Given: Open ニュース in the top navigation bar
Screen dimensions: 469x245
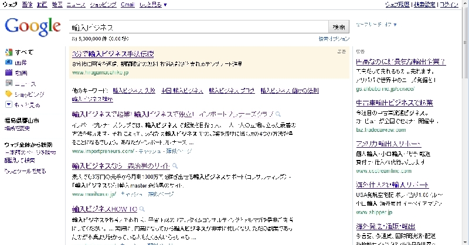Looking at the screenshot, I should coord(76,5).
